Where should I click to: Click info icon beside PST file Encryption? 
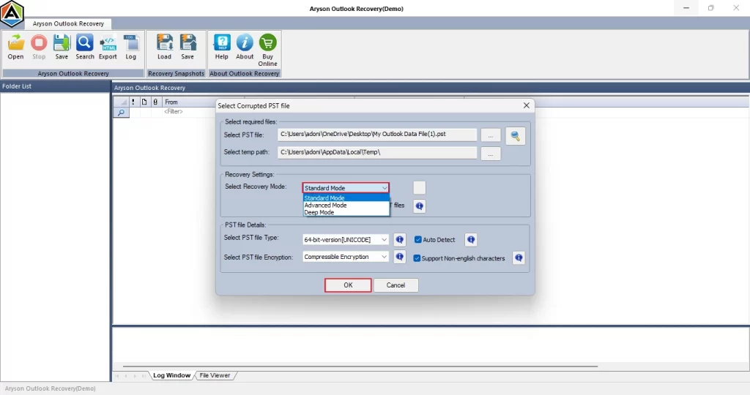(400, 257)
